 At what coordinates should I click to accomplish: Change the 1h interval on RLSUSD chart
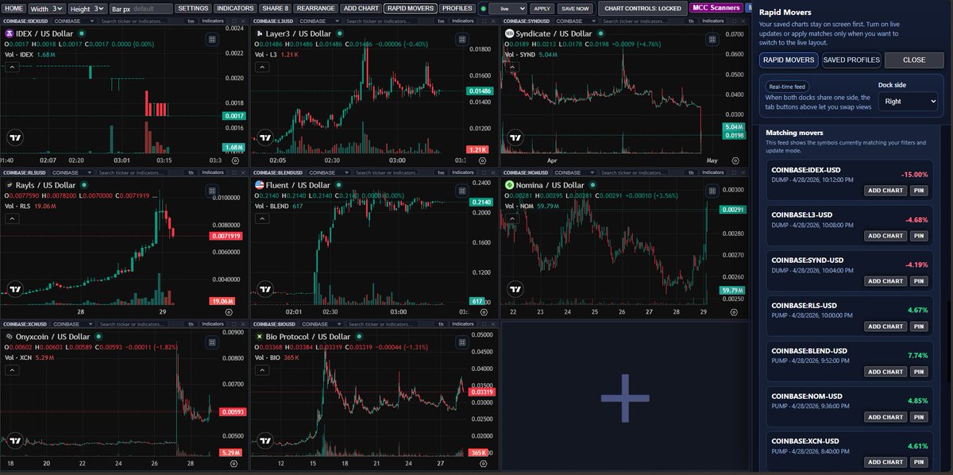191,172
